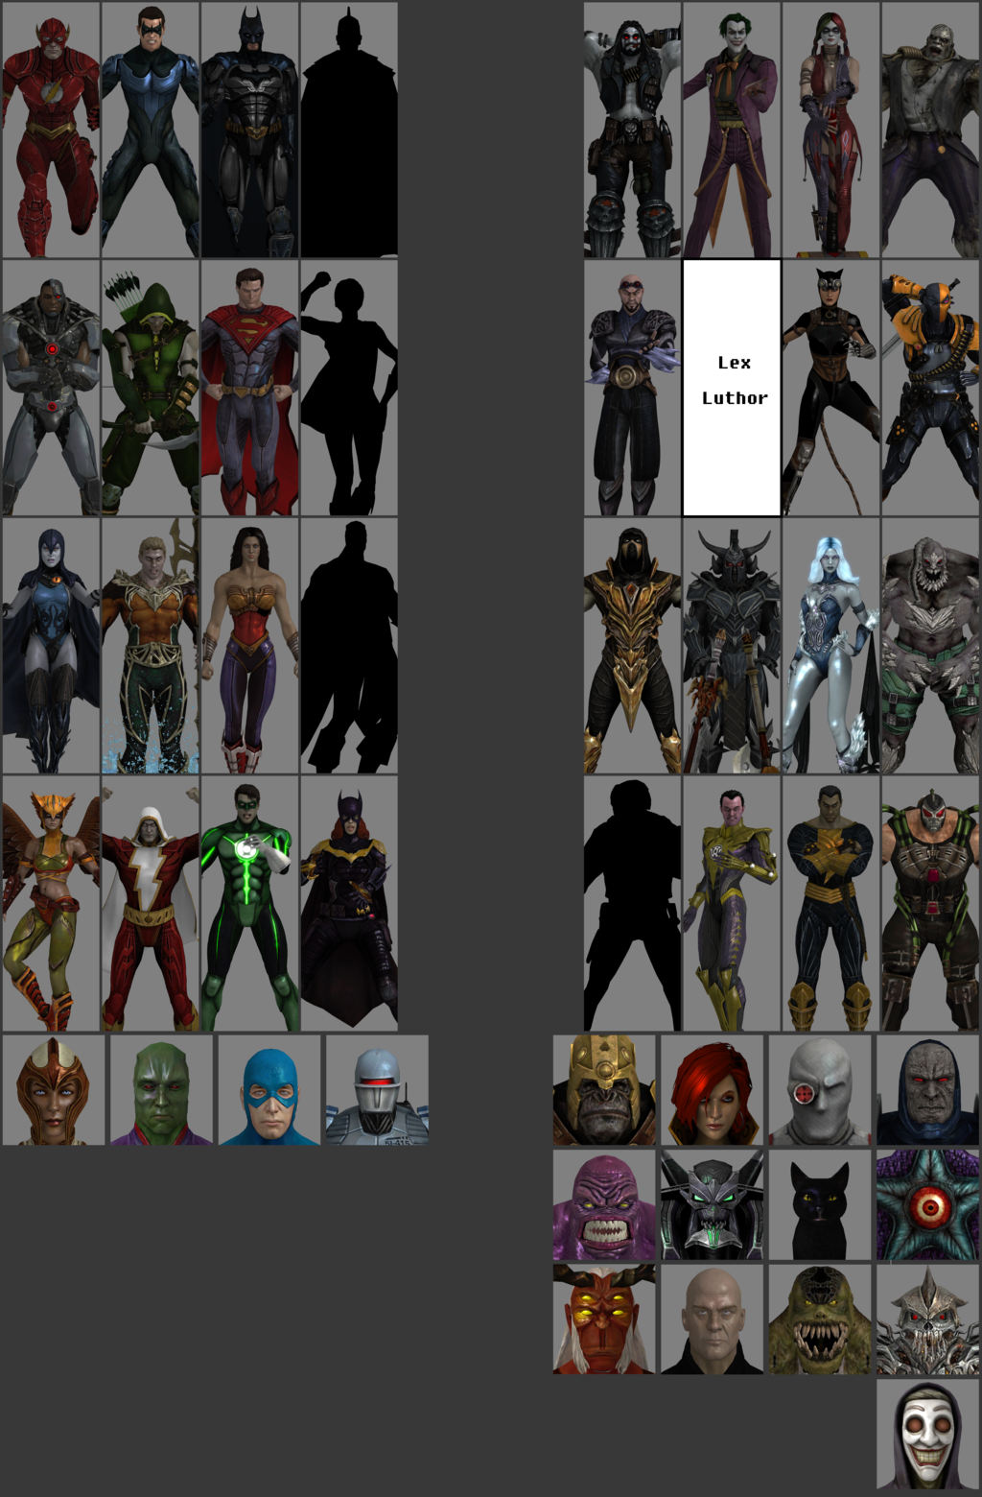Click the caped silhouette with pointed ears
The height and width of the screenshot is (1497, 982).
coord(349,130)
